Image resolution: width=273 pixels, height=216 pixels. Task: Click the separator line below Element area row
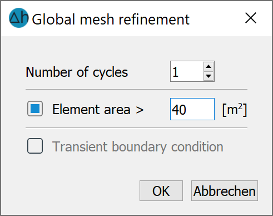(x=136, y=127)
